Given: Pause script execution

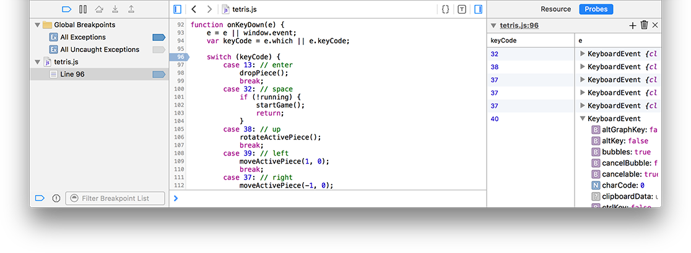Looking at the screenshot, I should [83, 9].
